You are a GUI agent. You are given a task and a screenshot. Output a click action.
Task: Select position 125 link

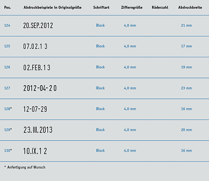click(x=7, y=46)
